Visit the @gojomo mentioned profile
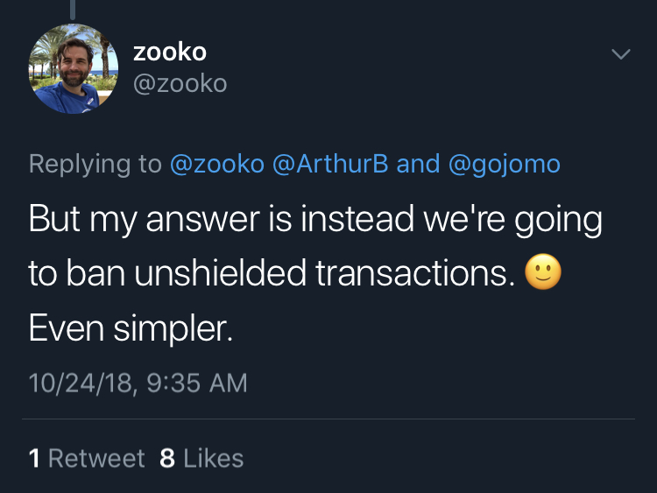The image size is (657, 493). 505,165
